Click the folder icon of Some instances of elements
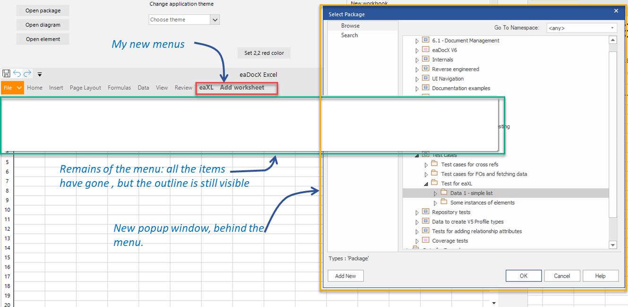628x307 pixels. point(445,202)
